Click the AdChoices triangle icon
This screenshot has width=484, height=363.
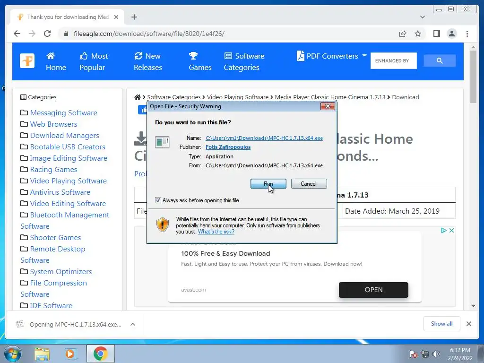tap(444, 230)
